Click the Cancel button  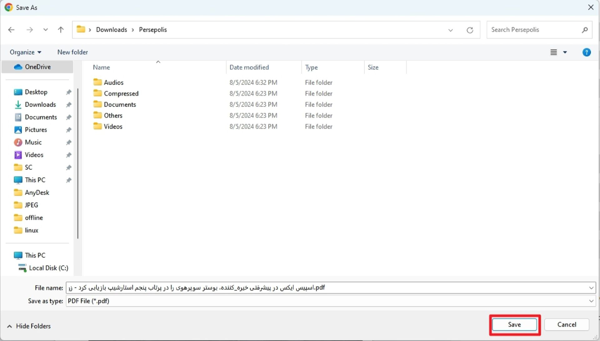point(567,325)
